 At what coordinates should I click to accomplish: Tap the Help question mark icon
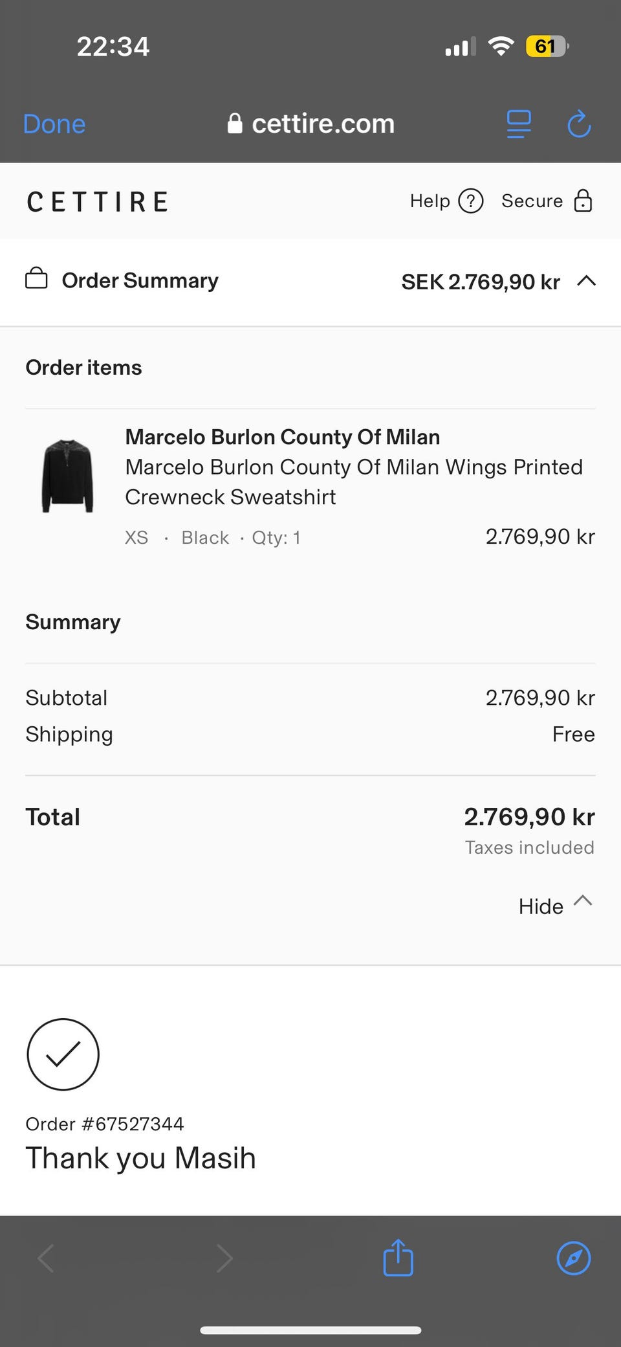(x=471, y=201)
